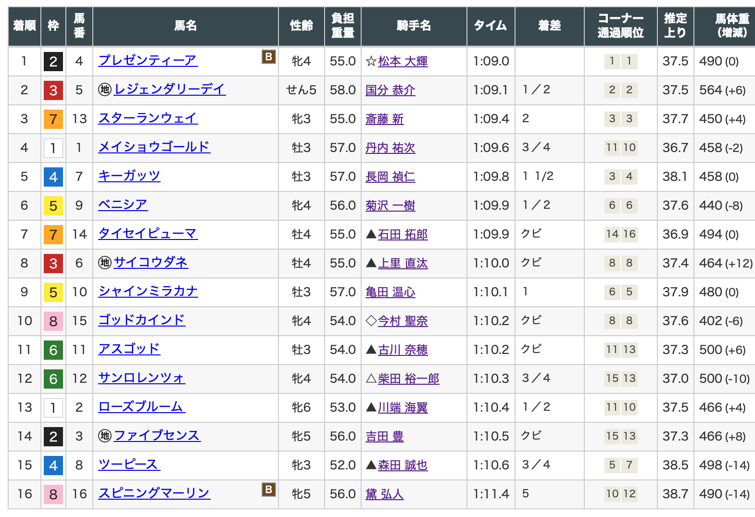
Task: Select jockey link 国分 恭介
Action: [390, 90]
